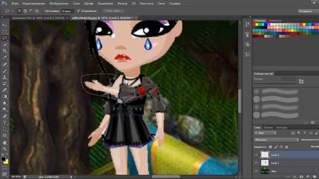The image size is (319, 179).
Task: Toggle lock transparent pixels
Action: 270,147
